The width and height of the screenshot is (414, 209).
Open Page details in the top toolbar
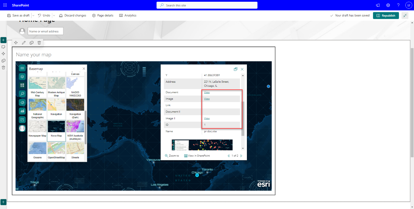(x=103, y=15)
